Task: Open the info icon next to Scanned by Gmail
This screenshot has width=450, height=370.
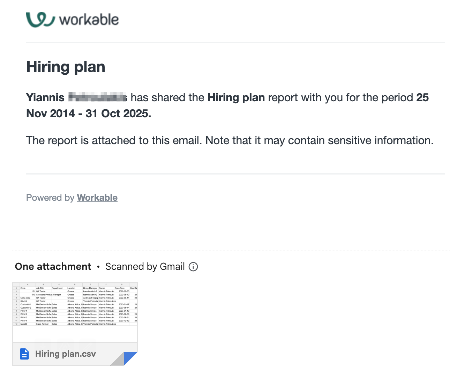Action: 193,267
